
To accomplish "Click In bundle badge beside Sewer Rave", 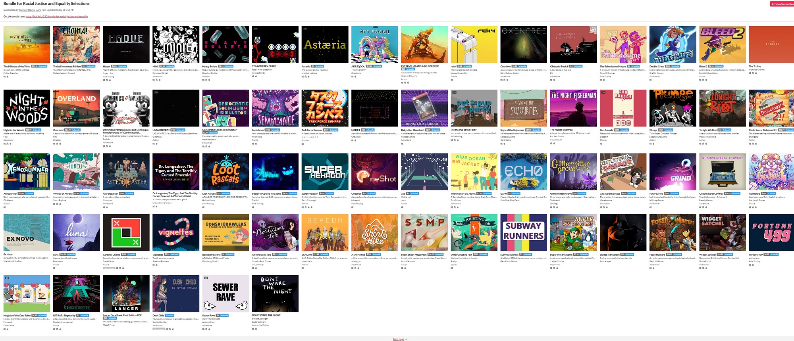I will 224,316.
